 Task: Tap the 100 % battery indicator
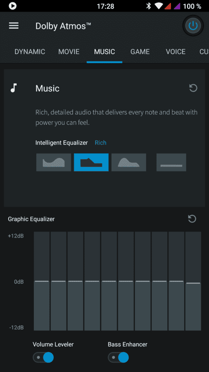[x=192, y=6]
